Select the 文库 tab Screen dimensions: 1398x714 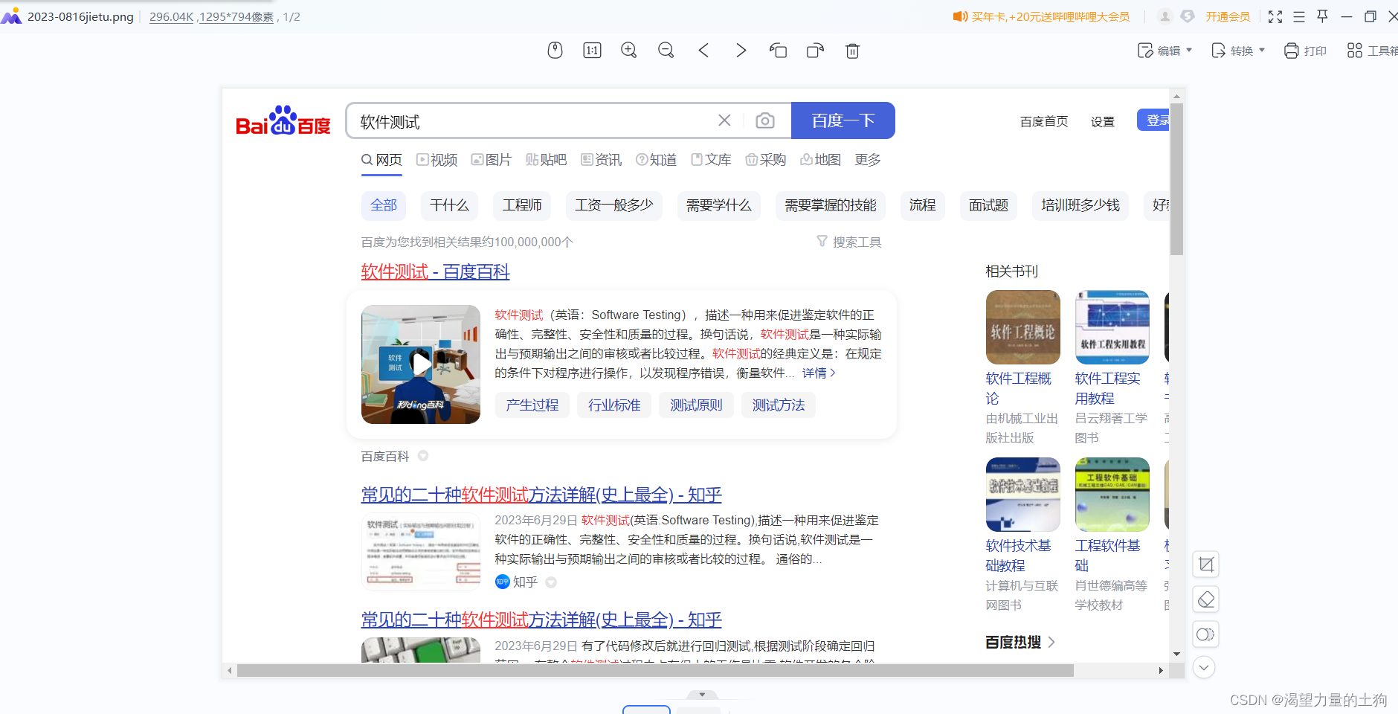pos(712,160)
